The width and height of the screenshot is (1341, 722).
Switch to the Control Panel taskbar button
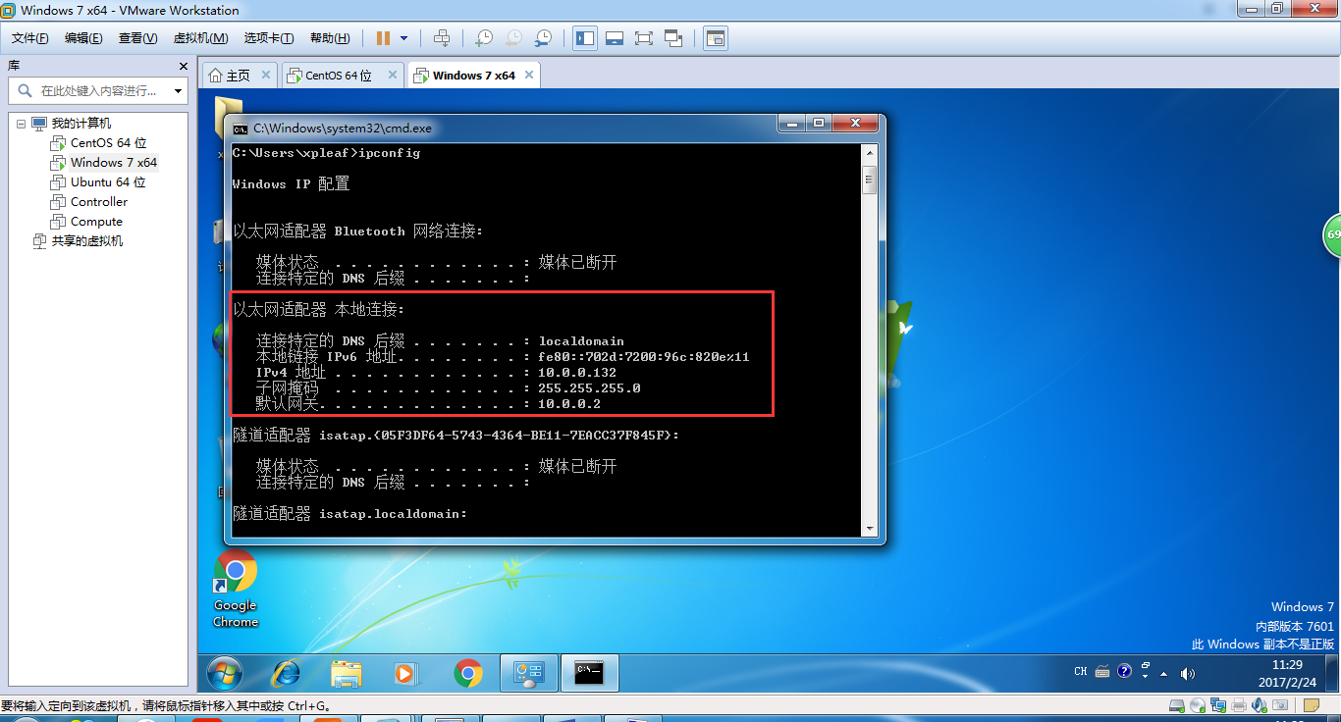point(529,673)
